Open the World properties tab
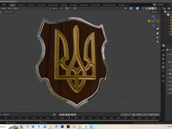Viewport: 172px width, 129px height. (163, 71)
